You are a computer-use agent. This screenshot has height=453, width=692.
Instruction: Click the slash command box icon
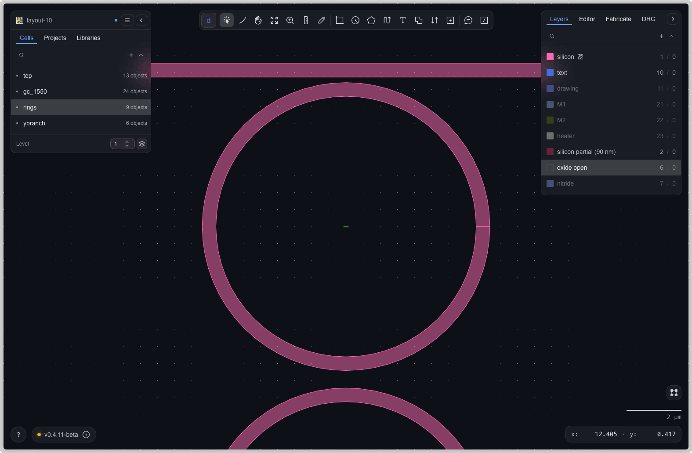point(484,20)
